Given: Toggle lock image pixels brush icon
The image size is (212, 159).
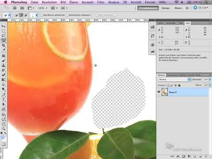Looking at the screenshot, I should (172, 85).
